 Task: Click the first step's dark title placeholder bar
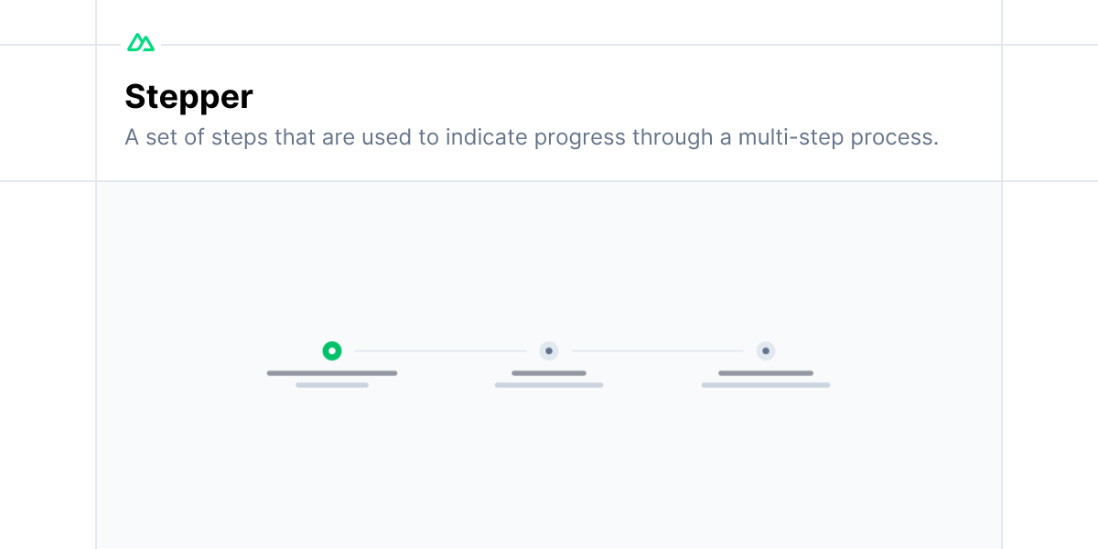(332, 373)
